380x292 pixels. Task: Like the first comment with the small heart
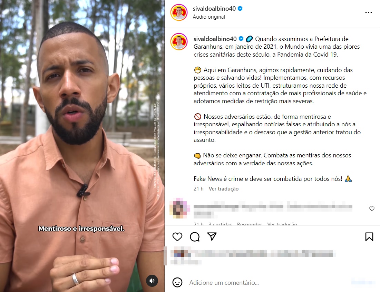pos(372,208)
